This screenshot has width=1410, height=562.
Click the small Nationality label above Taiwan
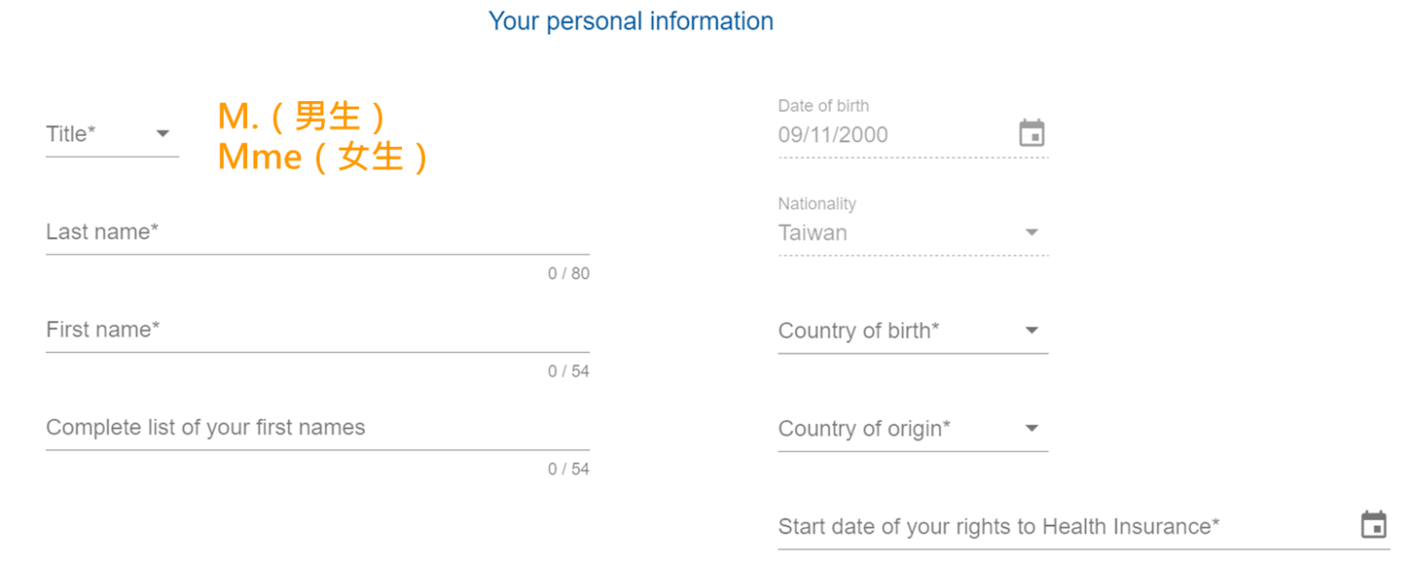817,204
